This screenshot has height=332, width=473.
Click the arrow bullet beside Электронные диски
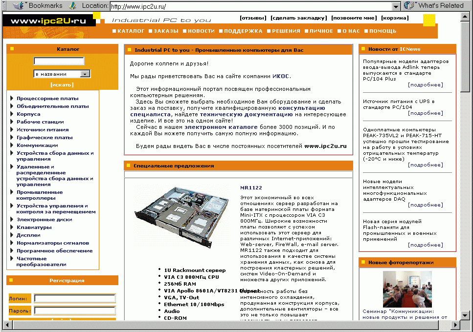click(12, 219)
